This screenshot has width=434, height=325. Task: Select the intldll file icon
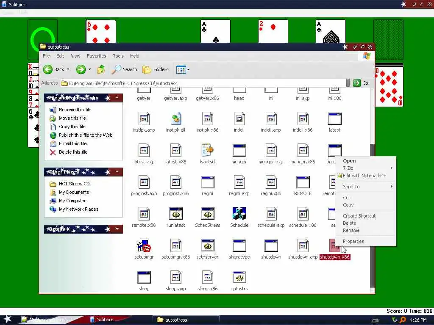239,119
